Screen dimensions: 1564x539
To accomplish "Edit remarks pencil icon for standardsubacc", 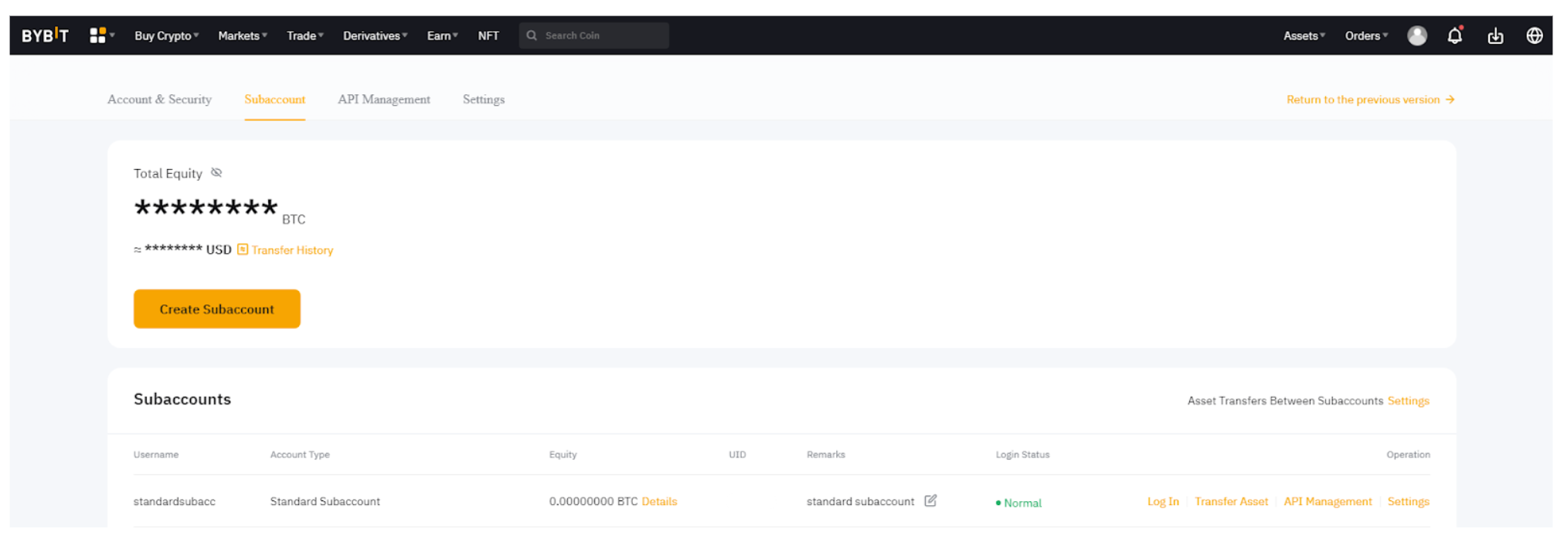I will click(x=930, y=500).
